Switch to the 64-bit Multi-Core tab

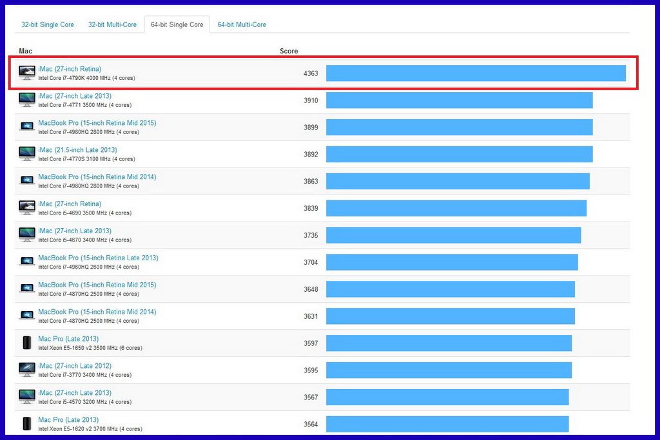242,25
